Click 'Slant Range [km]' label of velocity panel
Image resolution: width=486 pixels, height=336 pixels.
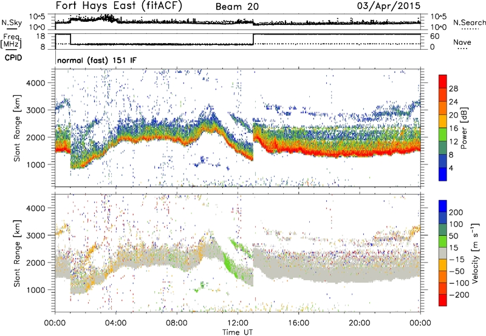(x=17, y=254)
